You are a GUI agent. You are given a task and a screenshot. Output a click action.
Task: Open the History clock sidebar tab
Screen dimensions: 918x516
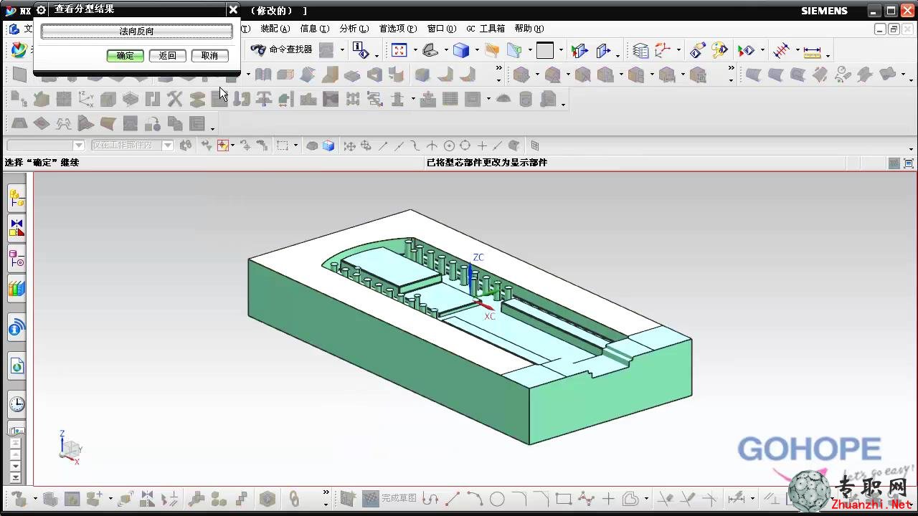pos(16,404)
